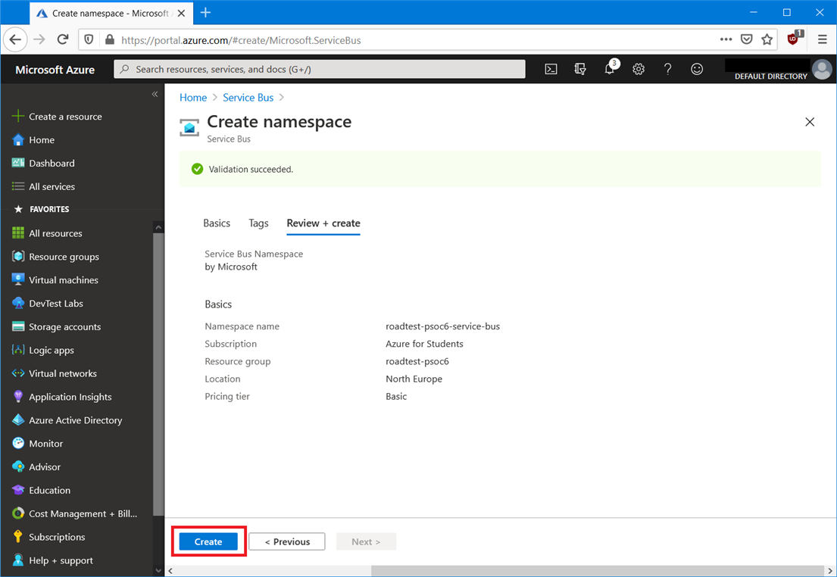Click the blue Create button
This screenshot has height=577, width=837.
click(x=208, y=541)
